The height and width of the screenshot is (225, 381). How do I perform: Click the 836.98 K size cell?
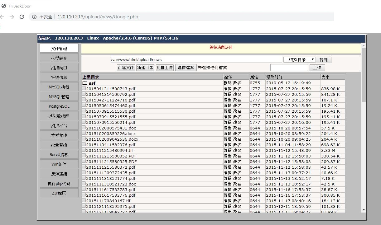coord(333,89)
